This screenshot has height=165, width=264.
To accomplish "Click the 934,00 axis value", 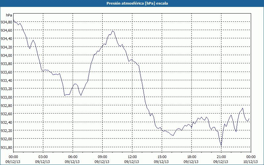I will 6,55.
